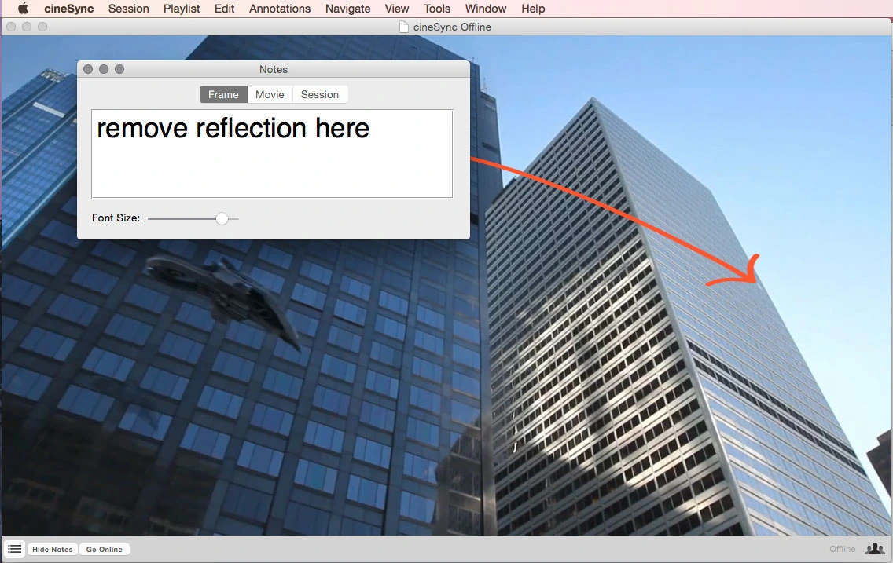Click the Offline status text
The width and height of the screenshot is (893, 563).
click(843, 549)
